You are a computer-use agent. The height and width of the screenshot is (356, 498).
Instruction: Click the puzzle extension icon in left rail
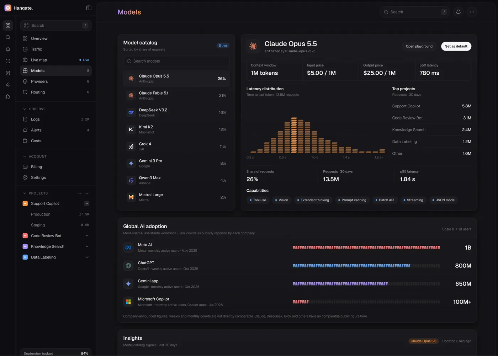coord(8,97)
